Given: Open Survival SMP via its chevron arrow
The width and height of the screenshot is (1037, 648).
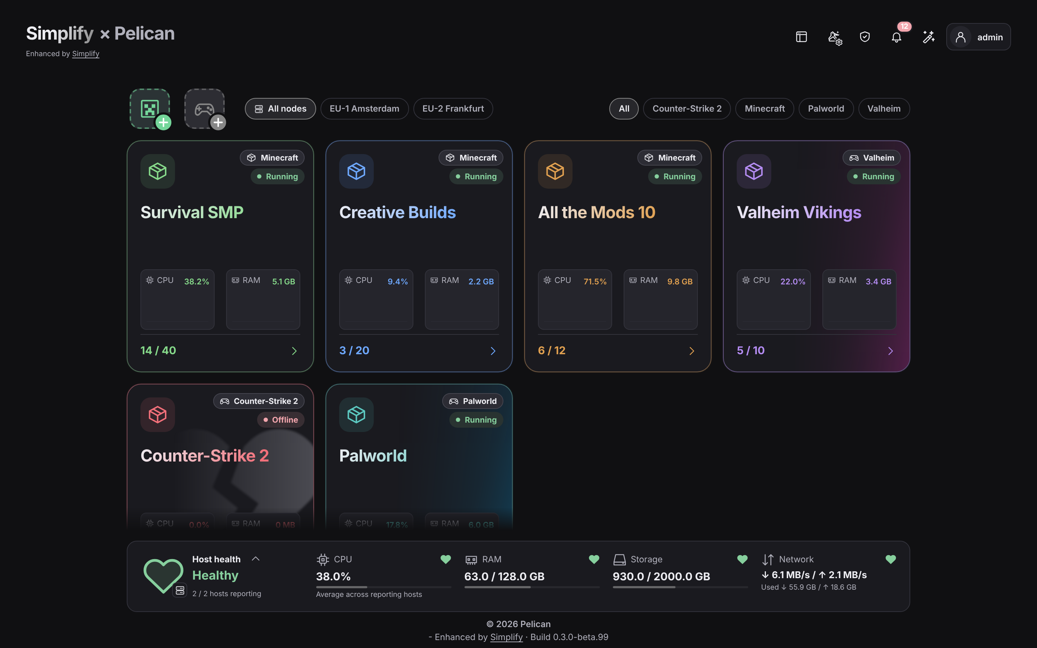Looking at the screenshot, I should tap(295, 351).
